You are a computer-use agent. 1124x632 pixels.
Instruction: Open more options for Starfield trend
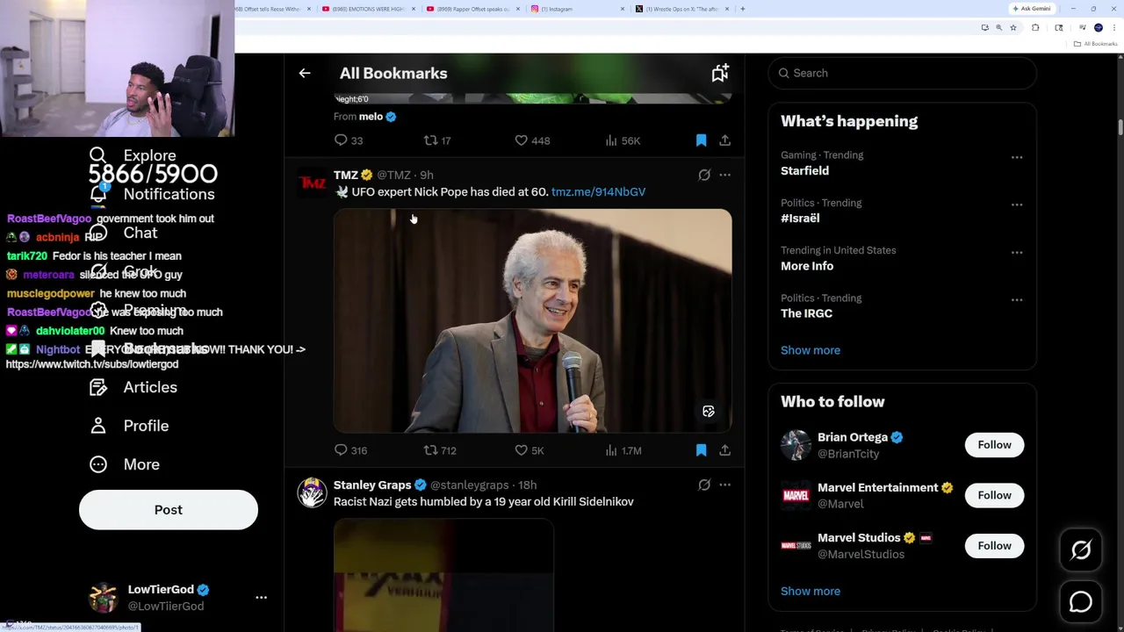tap(1017, 157)
